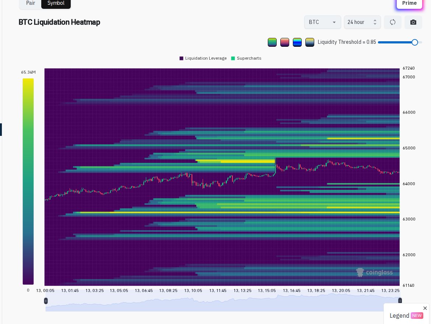This screenshot has height=324, width=431.
Task: Choose the blue color scheme swatch
Action: pyautogui.click(x=297, y=42)
